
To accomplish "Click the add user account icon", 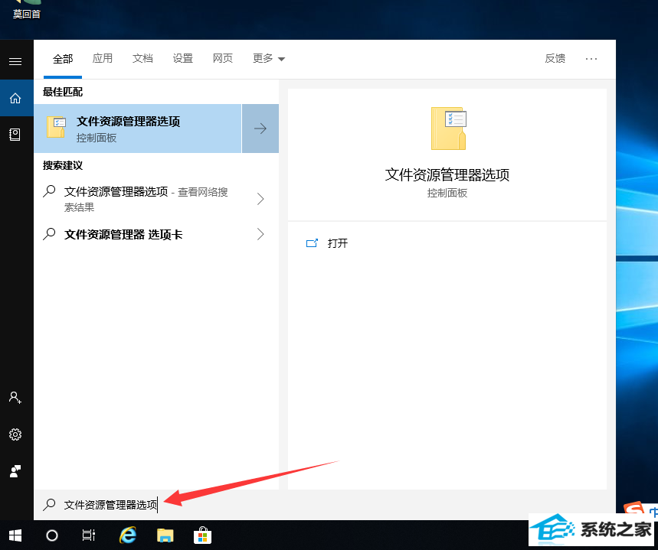I will 15,398.
